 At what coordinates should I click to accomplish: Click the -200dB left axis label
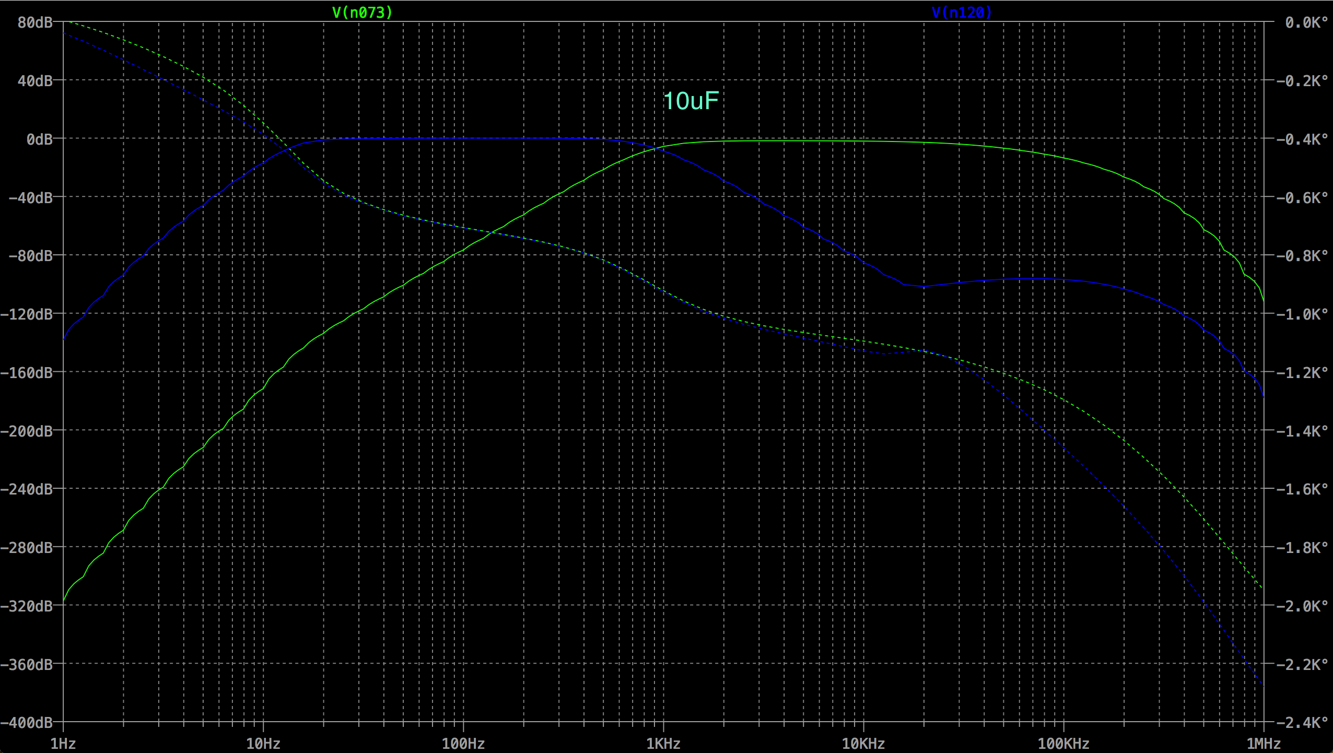(27, 431)
